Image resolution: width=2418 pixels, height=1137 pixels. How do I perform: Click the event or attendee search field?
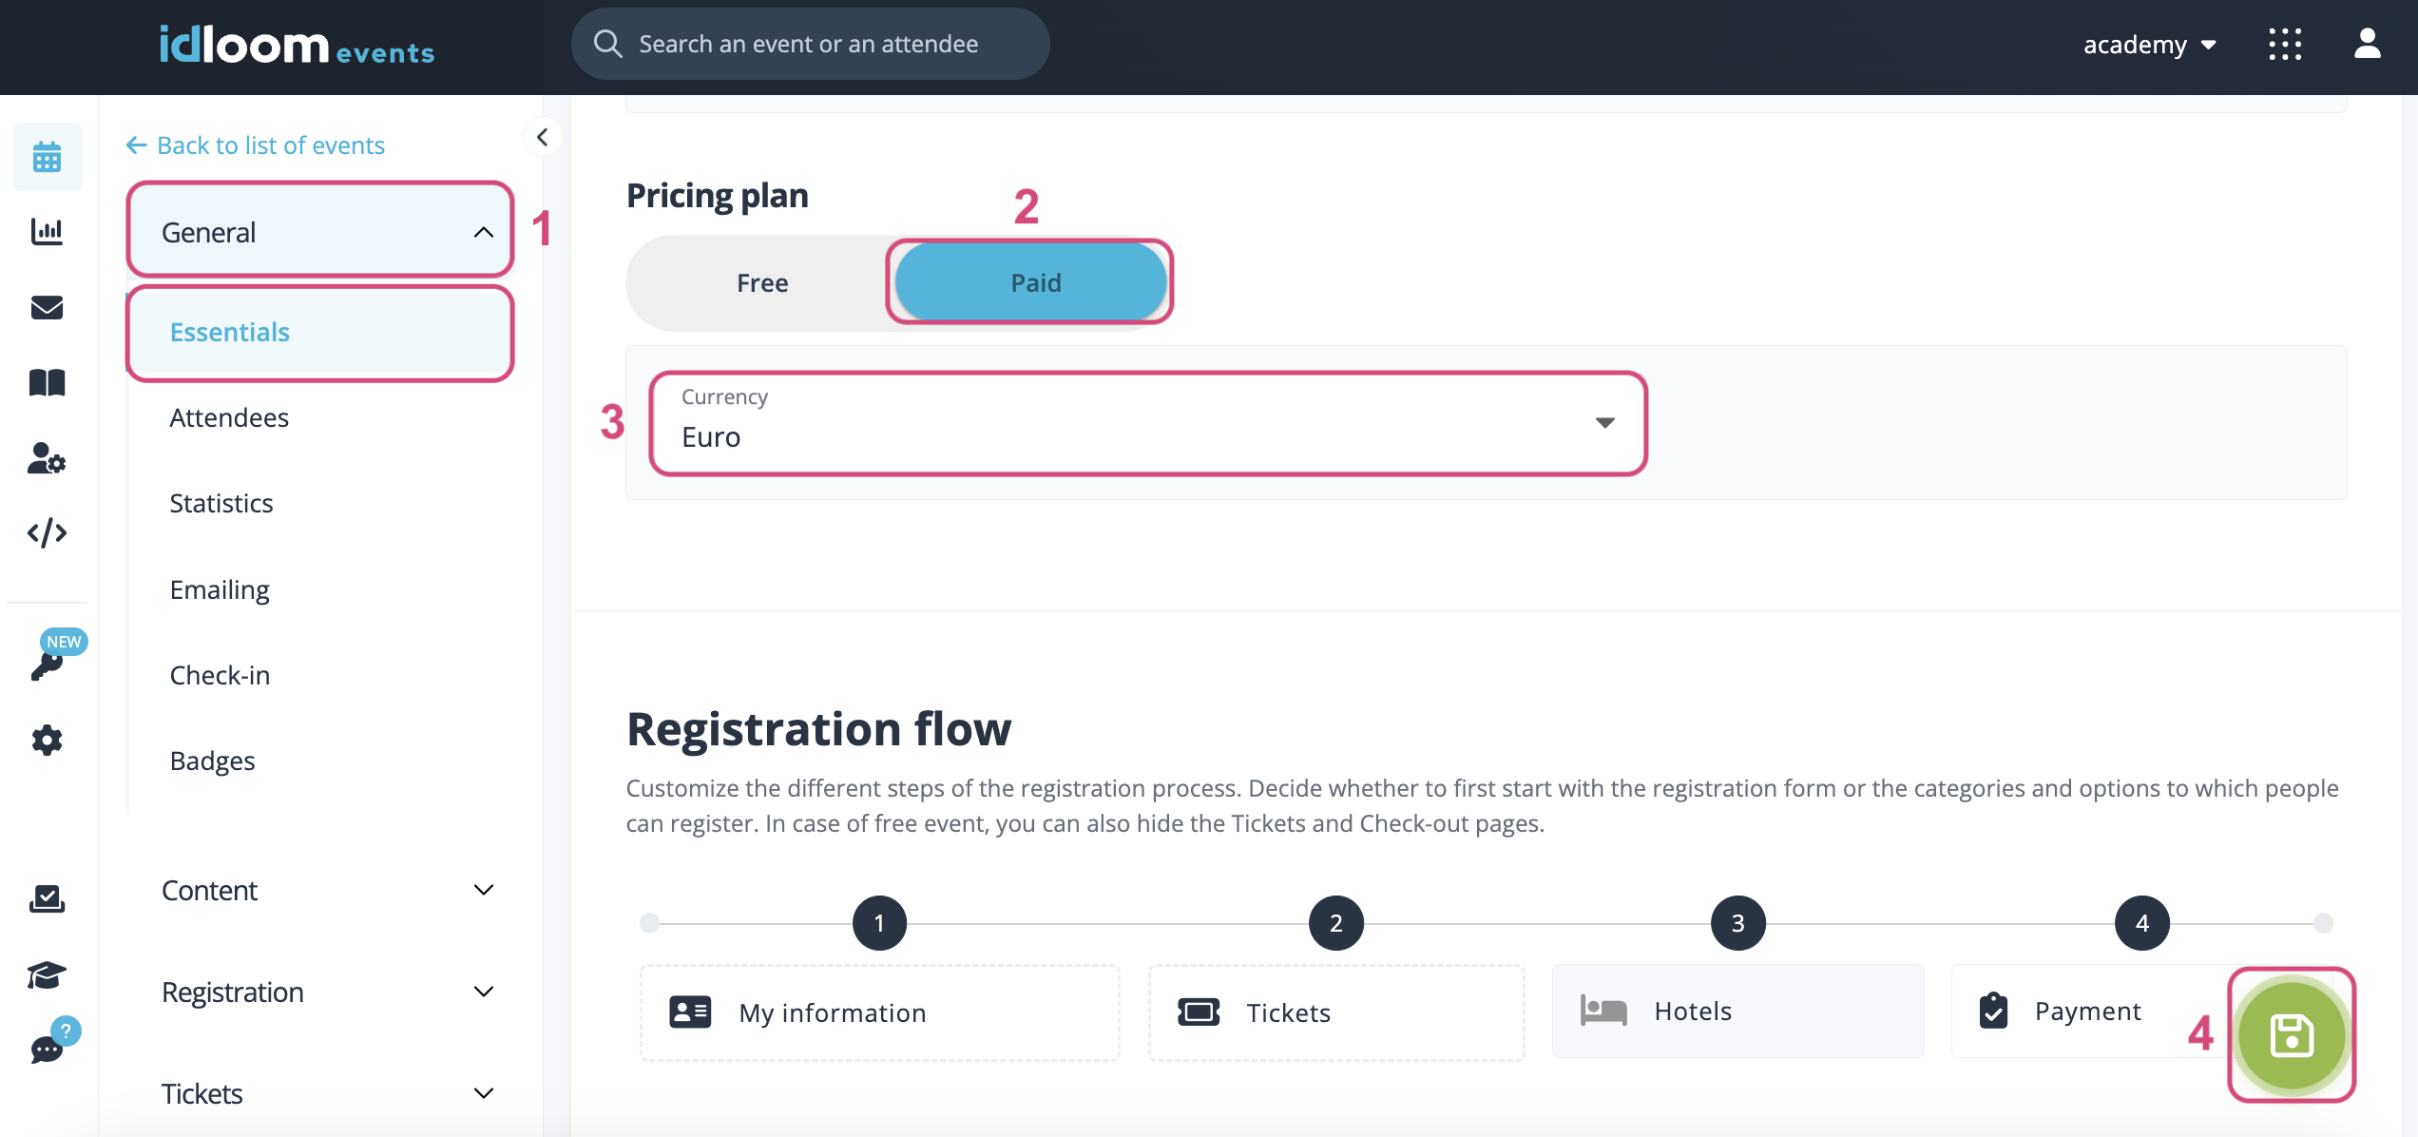click(809, 44)
